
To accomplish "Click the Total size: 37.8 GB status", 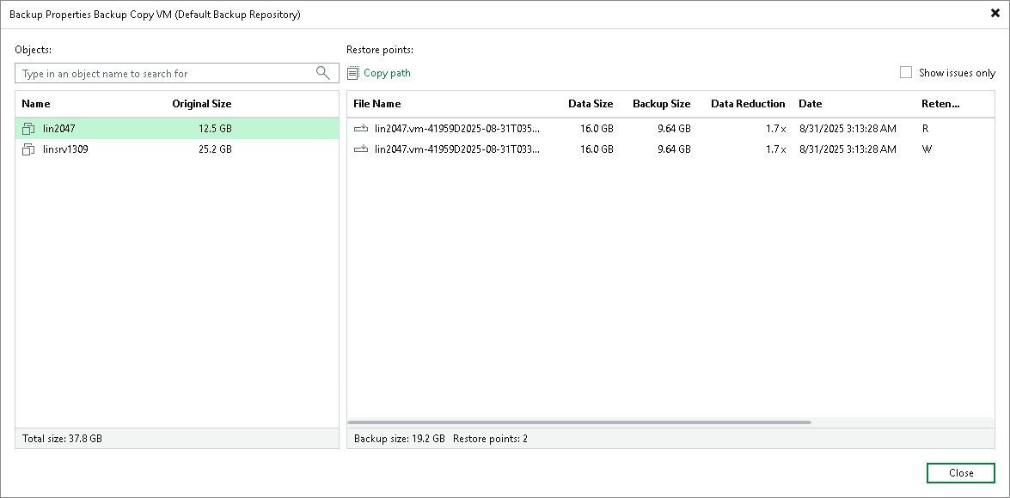I will [x=62, y=439].
